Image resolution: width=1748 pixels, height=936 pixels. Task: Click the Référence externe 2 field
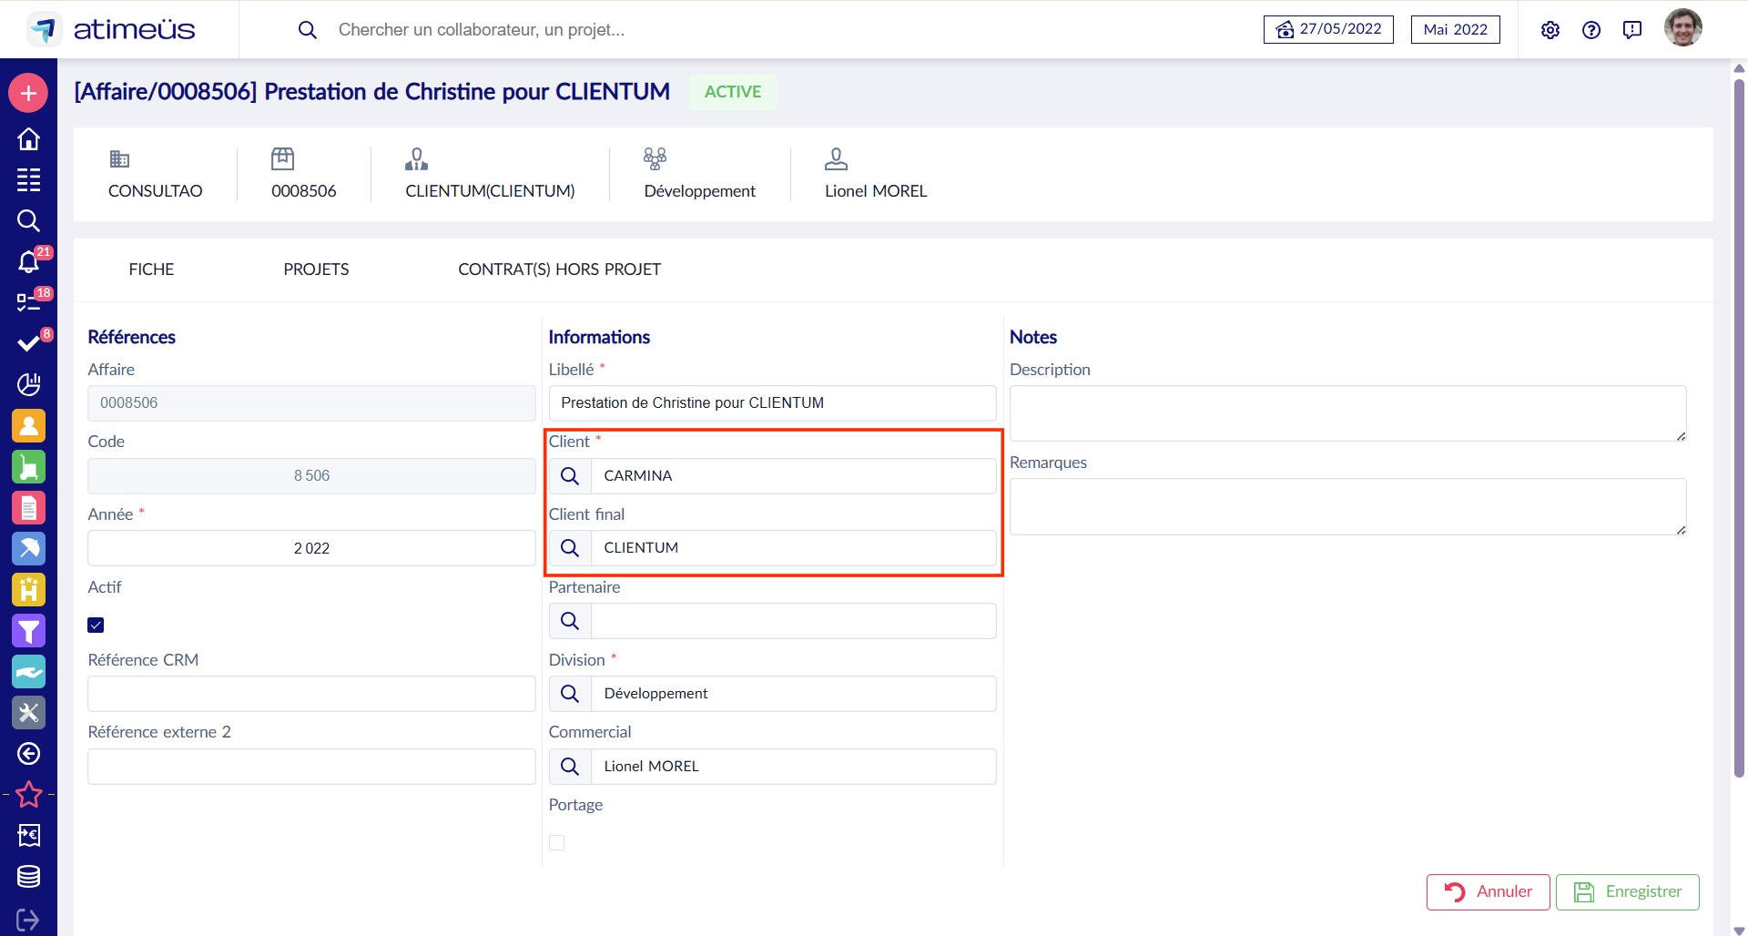pyautogui.click(x=311, y=767)
